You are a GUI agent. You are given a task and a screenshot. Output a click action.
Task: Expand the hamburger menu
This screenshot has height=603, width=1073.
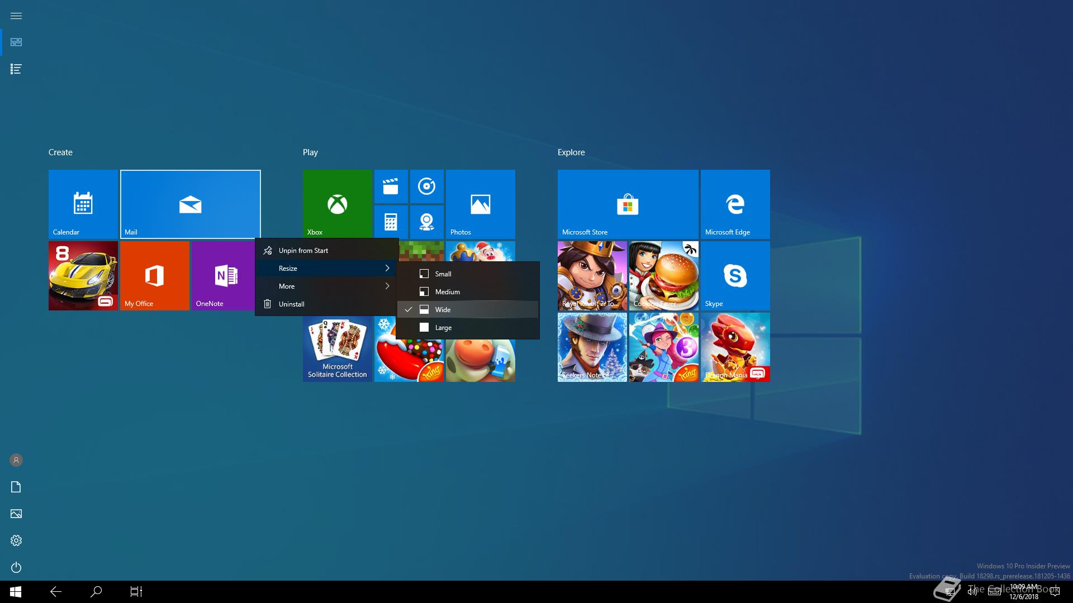point(16,16)
